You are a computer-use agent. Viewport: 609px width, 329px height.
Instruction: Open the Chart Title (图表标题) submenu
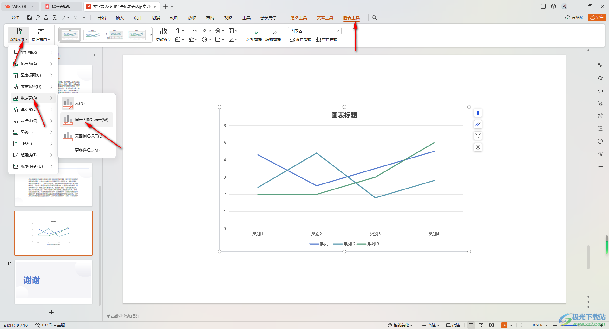coord(33,75)
